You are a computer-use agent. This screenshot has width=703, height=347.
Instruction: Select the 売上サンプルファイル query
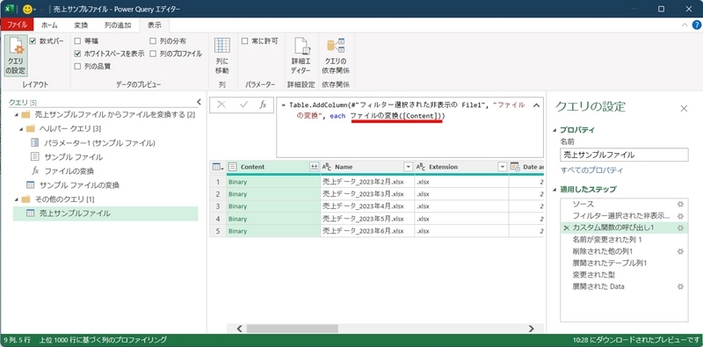pos(105,213)
